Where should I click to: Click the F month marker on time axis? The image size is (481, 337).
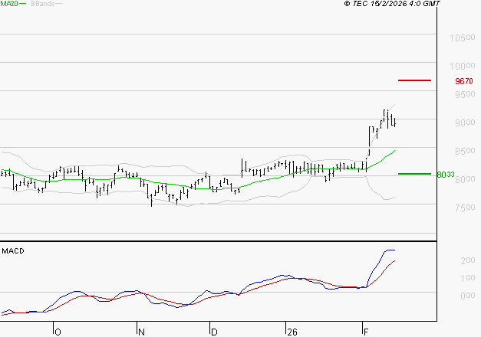click(364, 332)
